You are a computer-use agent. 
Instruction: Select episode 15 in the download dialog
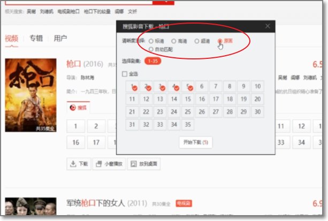pos(188,99)
